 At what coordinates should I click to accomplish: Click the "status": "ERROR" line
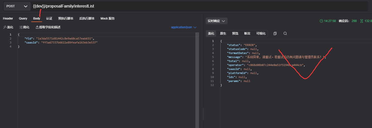point(242,45)
